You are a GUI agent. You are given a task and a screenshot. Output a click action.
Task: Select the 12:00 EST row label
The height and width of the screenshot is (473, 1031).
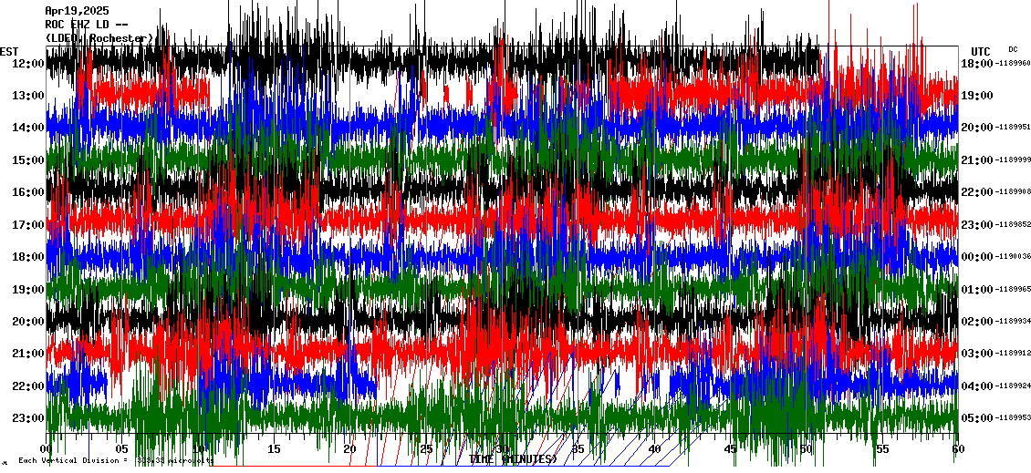tap(27, 64)
